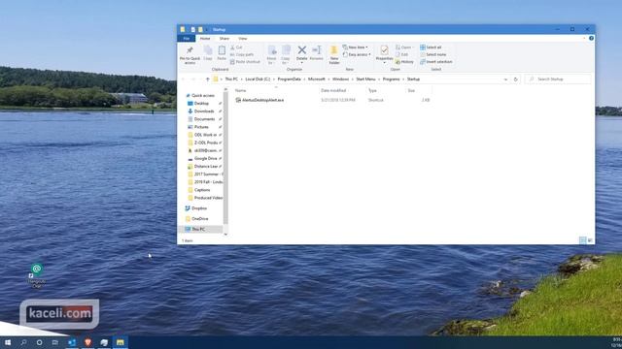Click Pin to Quick access in ribbon
Screen dimensions: 622x349
[190, 55]
